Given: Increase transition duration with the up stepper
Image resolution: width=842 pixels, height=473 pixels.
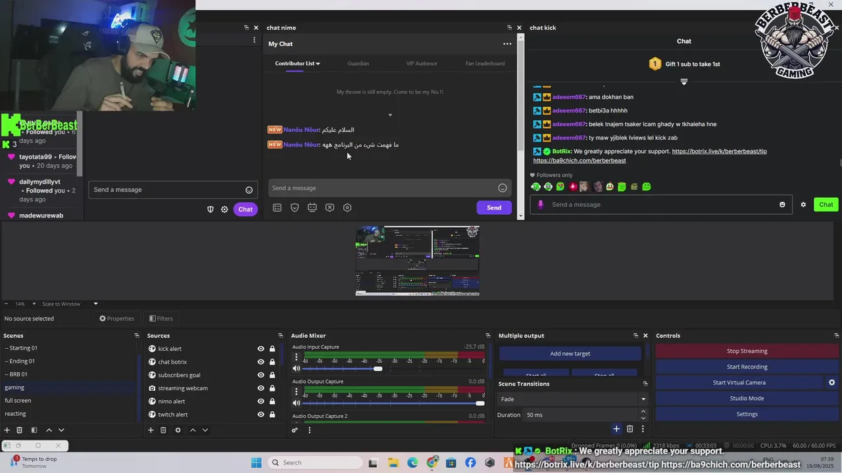Looking at the screenshot, I should pyautogui.click(x=643, y=412).
